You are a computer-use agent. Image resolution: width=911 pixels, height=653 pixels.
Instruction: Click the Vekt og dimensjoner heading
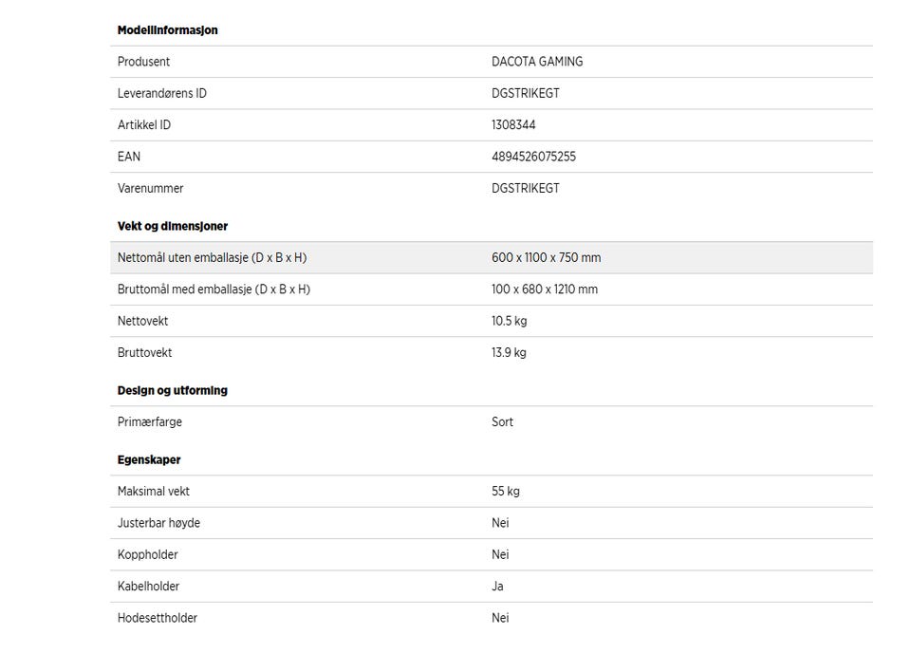(172, 226)
